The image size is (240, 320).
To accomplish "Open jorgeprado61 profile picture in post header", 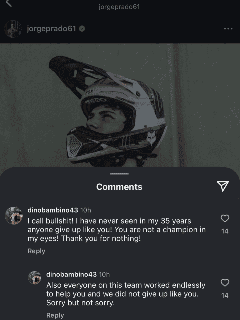I will (x=13, y=29).
